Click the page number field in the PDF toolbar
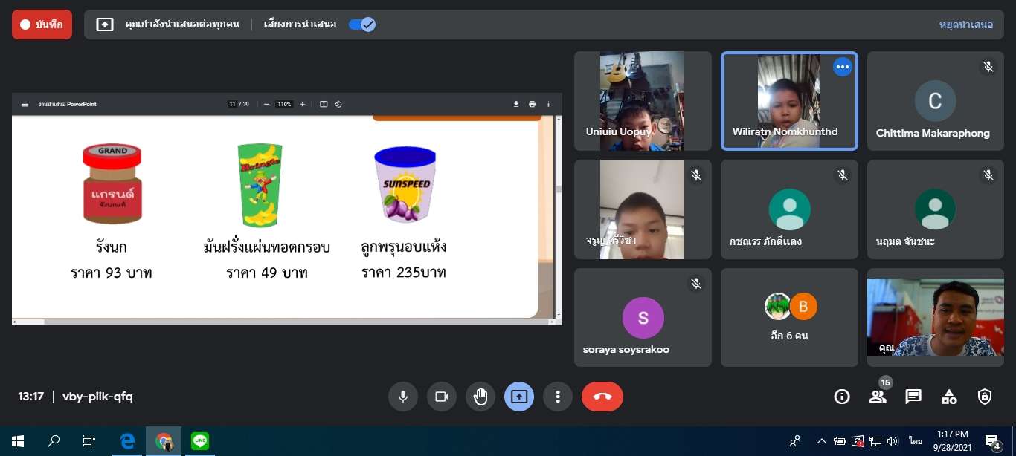Screen dimensions: 1016x456 (233, 105)
